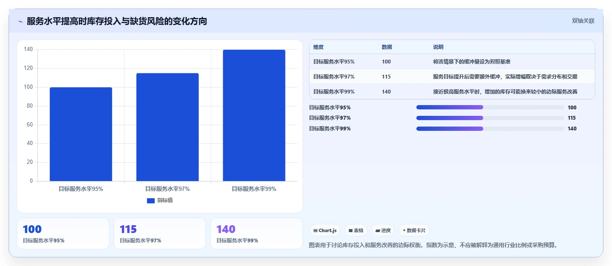Viewport: 612px width, 266px height.
Task: Click table value 100
Action: [386, 62]
